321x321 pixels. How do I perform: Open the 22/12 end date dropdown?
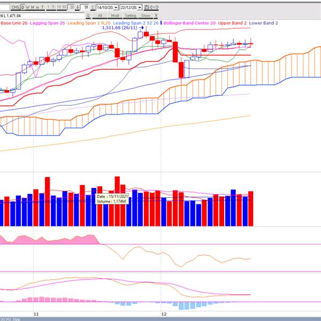(140, 7)
